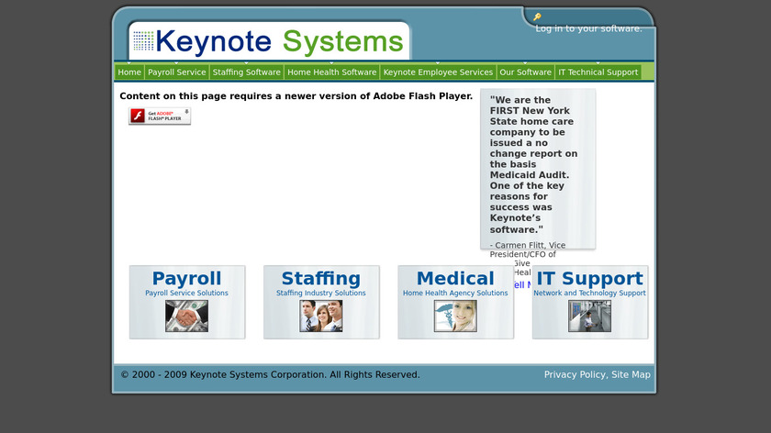This screenshot has height=433, width=771.
Task: Open the IT Support office thumbnail
Action: coord(589,316)
